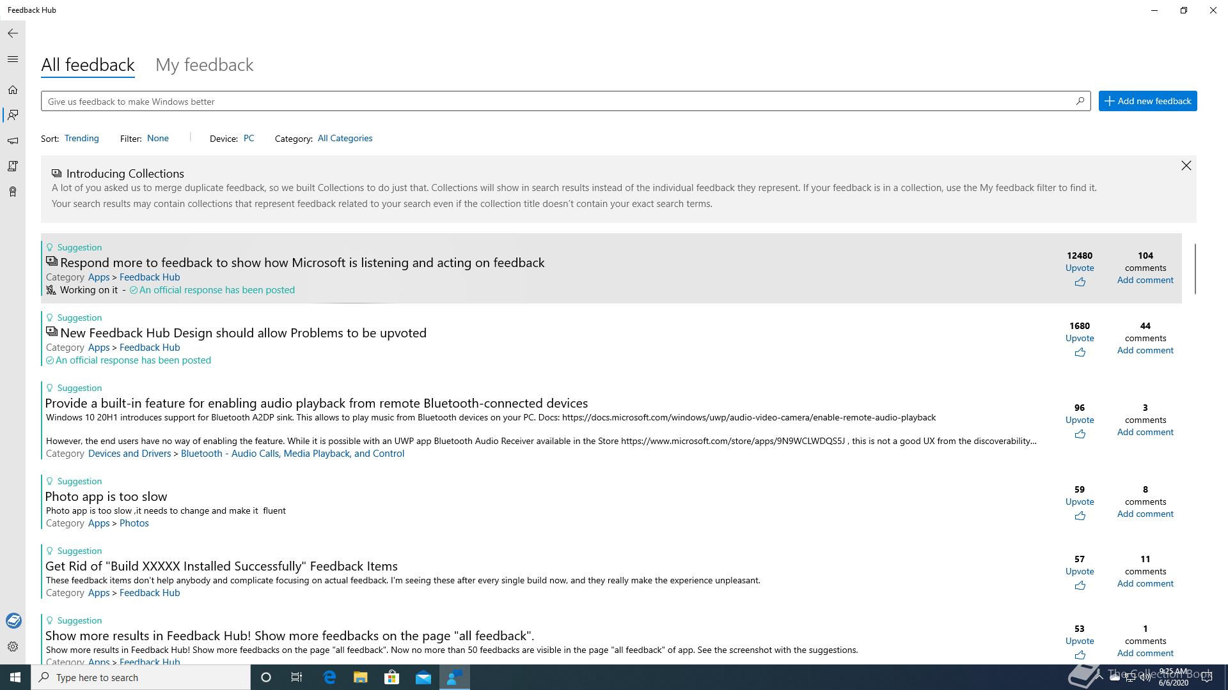This screenshot has height=690, width=1228.
Task: Launch Microsoft Edge from taskbar
Action: (329, 677)
